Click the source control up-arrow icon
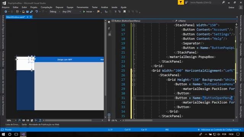This screenshot has width=244, height=137. pos(199,130)
